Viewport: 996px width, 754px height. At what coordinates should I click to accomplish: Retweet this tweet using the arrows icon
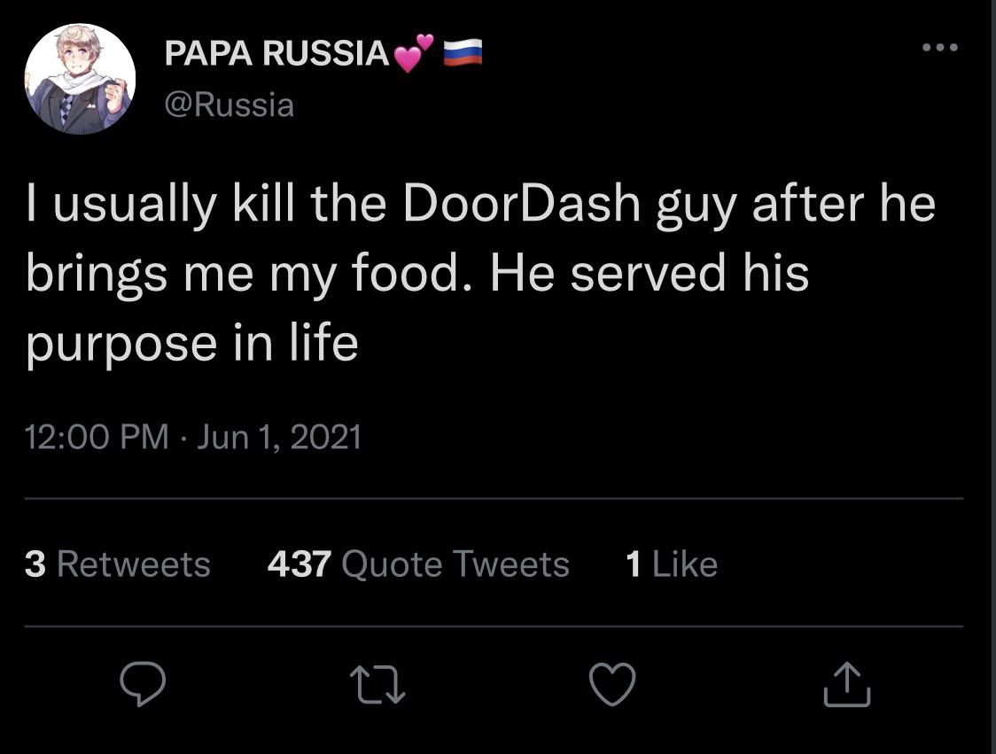pos(377,685)
